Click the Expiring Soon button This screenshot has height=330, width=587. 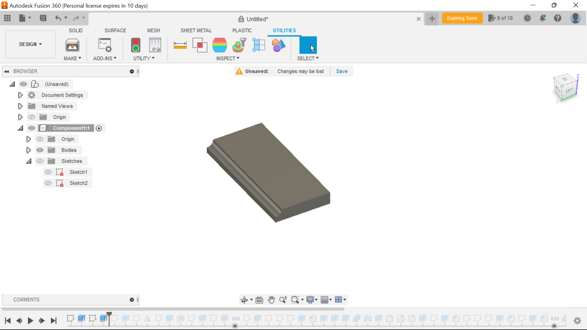click(x=462, y=18)
